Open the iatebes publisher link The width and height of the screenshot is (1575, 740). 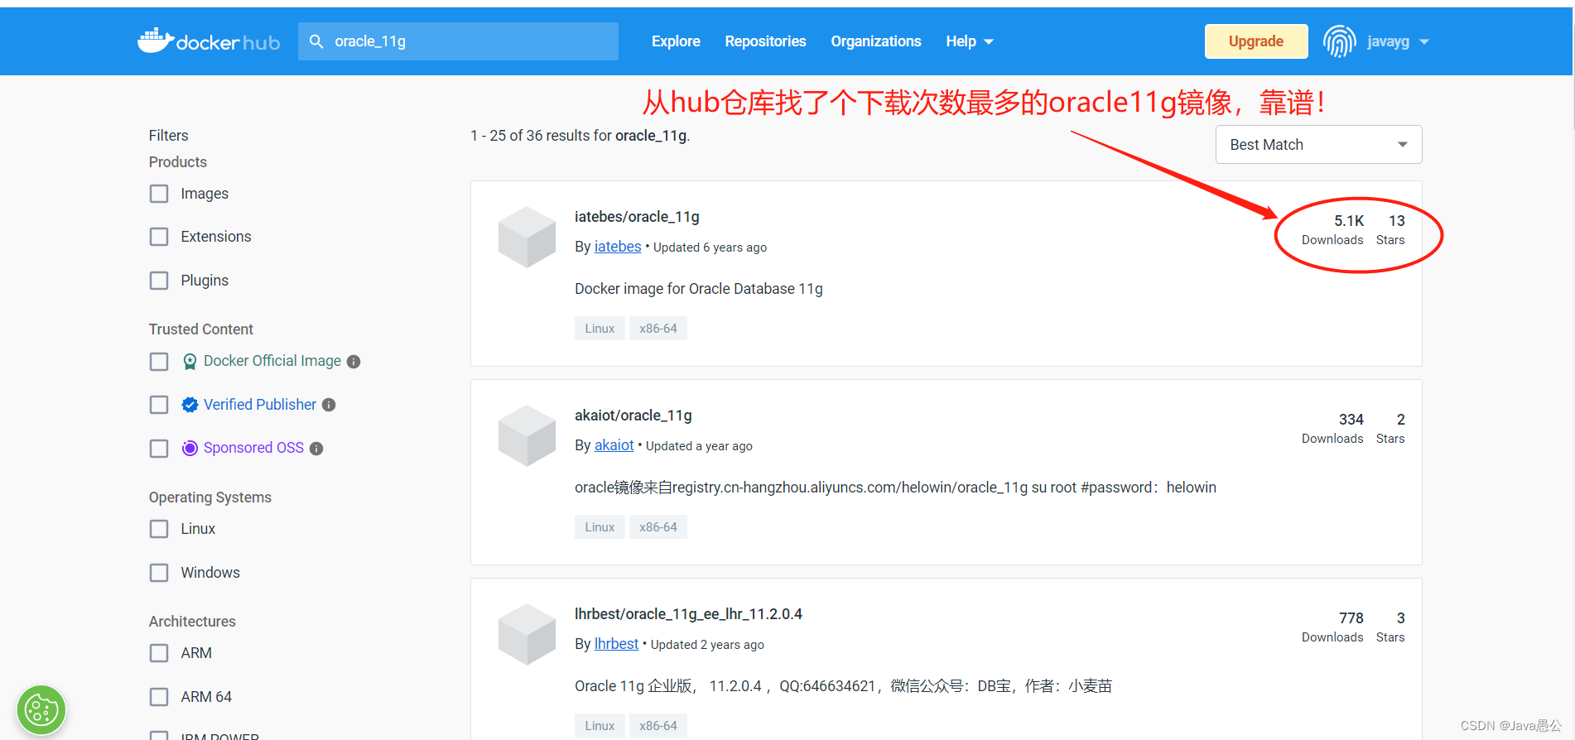[618, 247]
